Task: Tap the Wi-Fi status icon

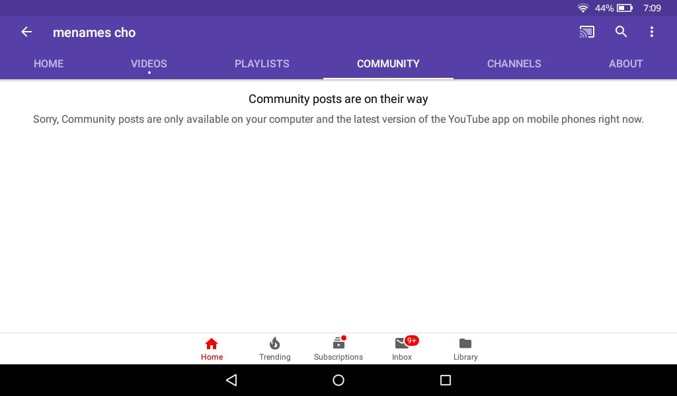Action: coord(583,8)
